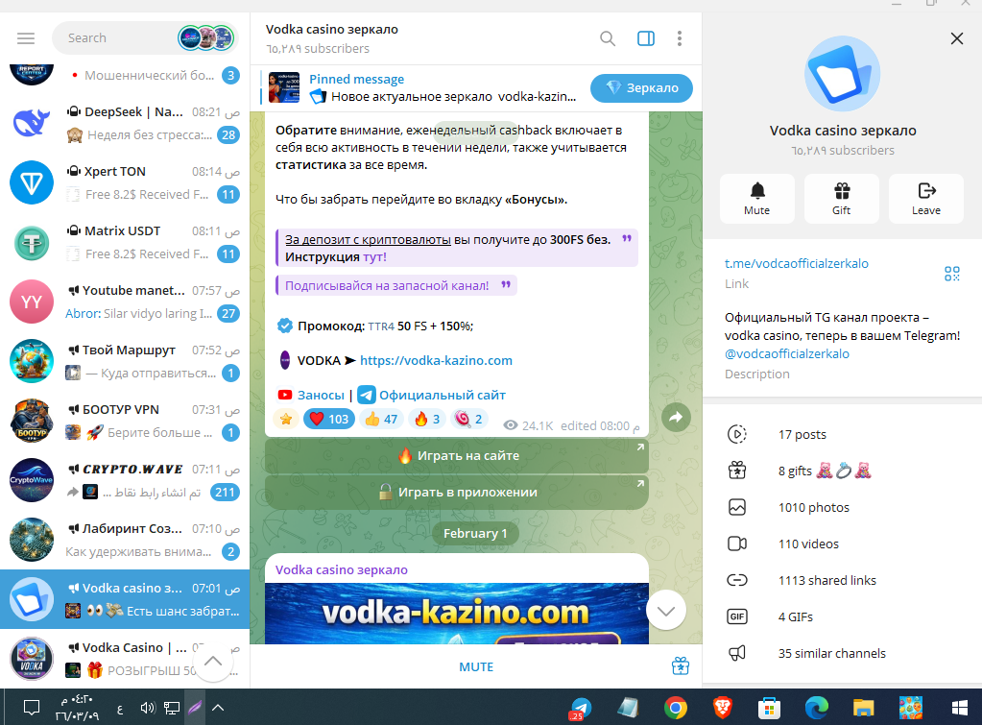Viewport: 982px width, 725px height.
Task: Click the тут! instruction link
Action: point(374,257)
